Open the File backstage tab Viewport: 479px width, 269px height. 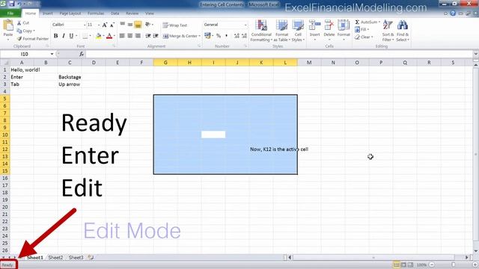tap(10, 13)
